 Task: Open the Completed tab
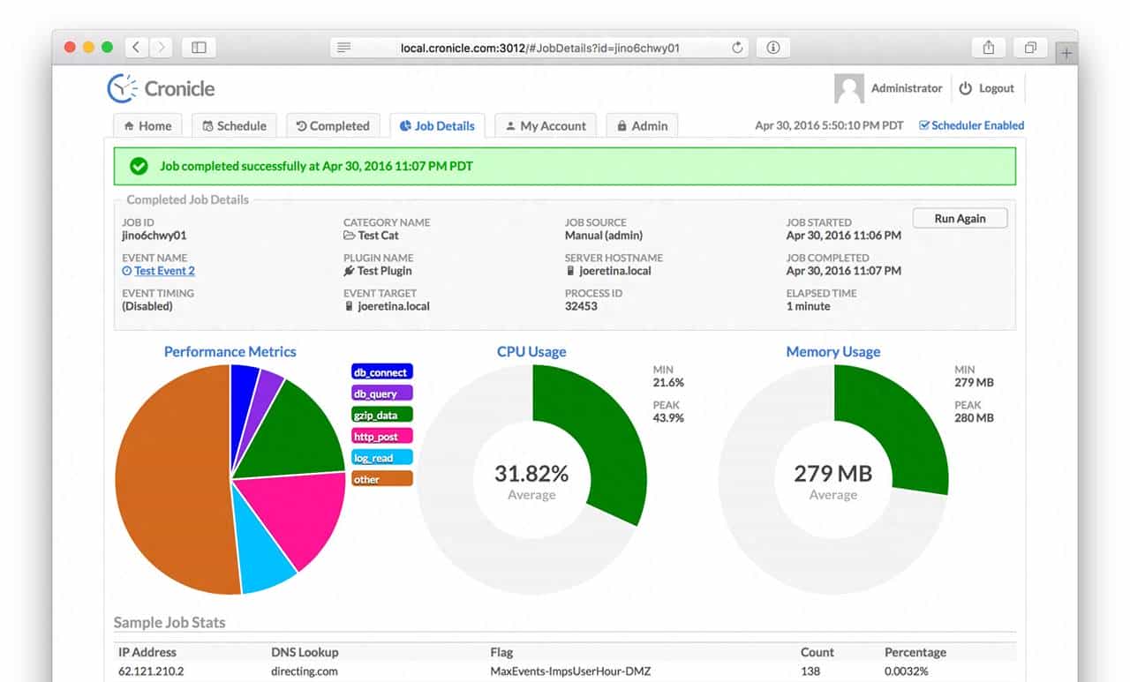(333, 126)
